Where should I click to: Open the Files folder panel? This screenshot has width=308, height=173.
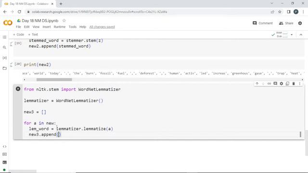4,68
